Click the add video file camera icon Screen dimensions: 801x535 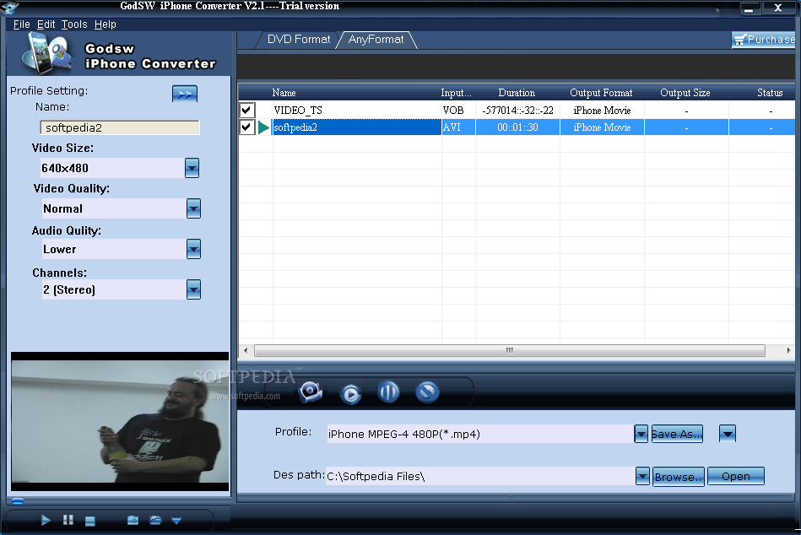pyautogui.click(x=311, y=392)
